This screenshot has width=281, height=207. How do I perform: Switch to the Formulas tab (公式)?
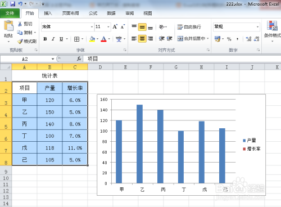(93, 13)
